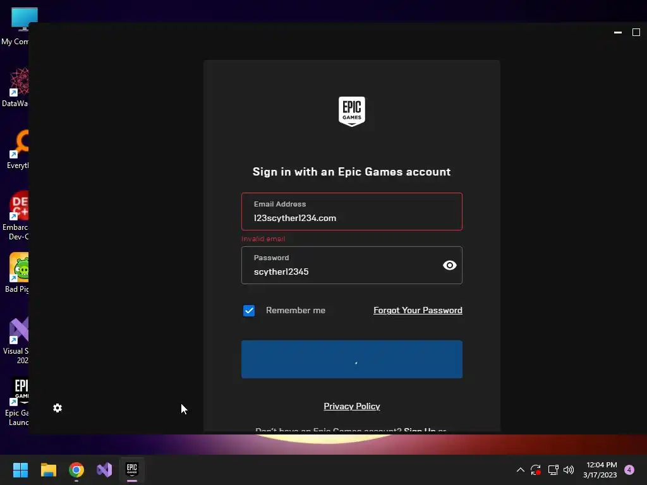Click the Email Address input field
Image resolution: width=647 pixels, height=485 pixels.
[351, 212]
